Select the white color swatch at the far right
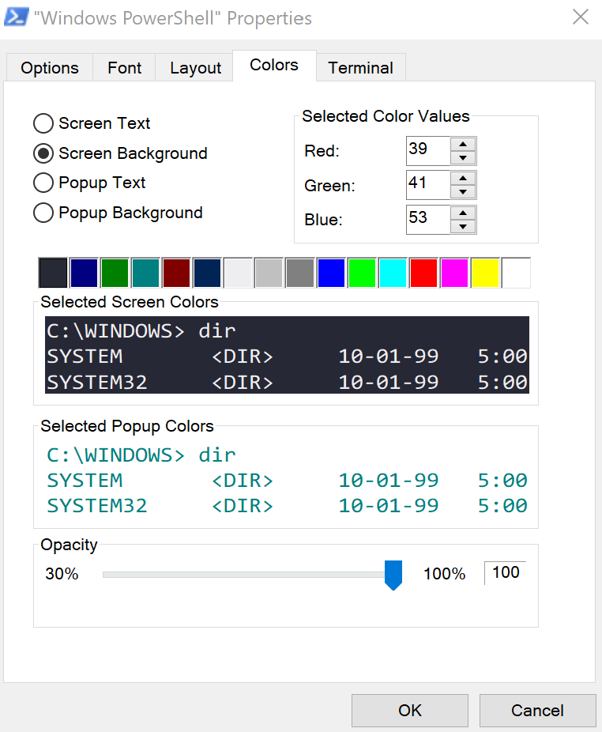Screen dimensions: 602x732 tap(516, 272)
